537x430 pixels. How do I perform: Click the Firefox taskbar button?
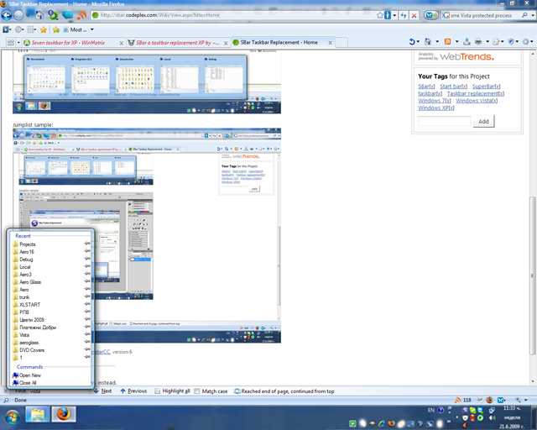pos(64,414)
